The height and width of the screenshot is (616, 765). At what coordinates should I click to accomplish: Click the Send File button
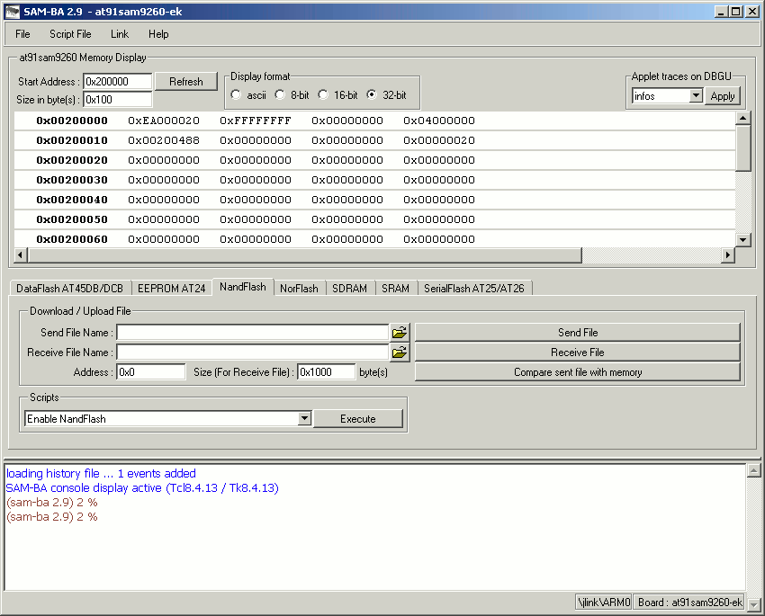point(578,333)
